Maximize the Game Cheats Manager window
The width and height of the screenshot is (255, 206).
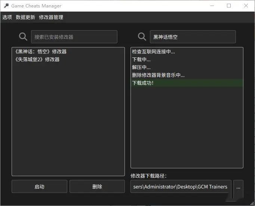[x=229, y=6]
